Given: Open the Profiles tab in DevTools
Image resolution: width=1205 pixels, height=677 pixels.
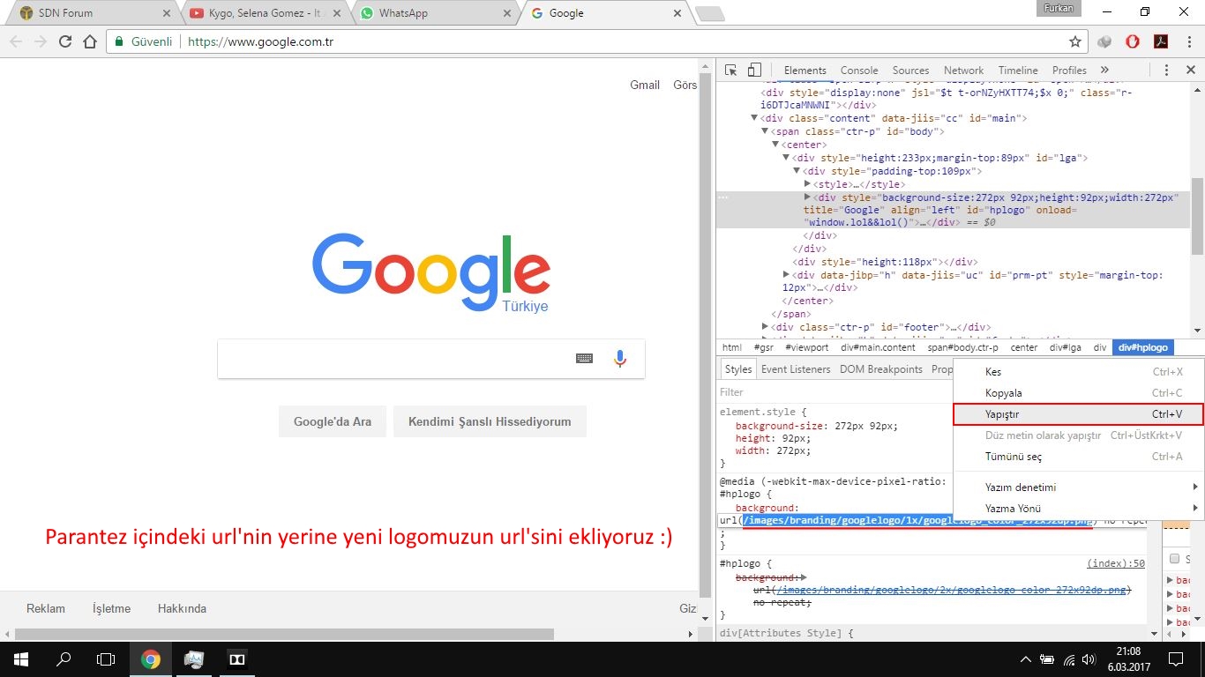Looking at the screenshot, I should pyautogui.click(x=1069, y=70).
